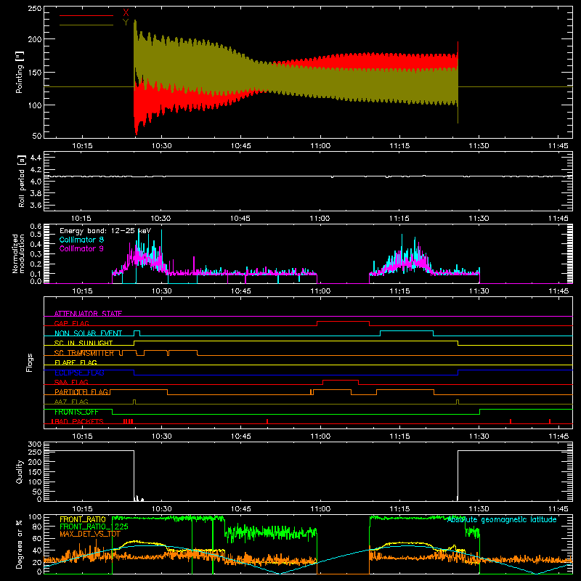Click the olive AAZ_FLAG label
Screen dimensions: 581x581
click(x=71, y=402)
